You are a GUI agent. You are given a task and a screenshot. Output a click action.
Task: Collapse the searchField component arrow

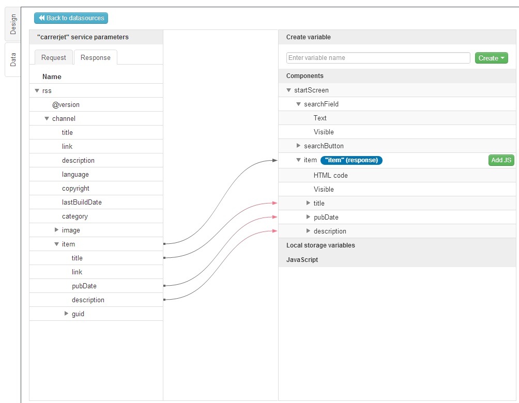[298, 104]
